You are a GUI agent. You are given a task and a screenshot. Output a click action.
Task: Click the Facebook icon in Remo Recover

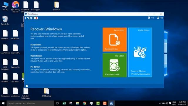(x=27, y=86)
